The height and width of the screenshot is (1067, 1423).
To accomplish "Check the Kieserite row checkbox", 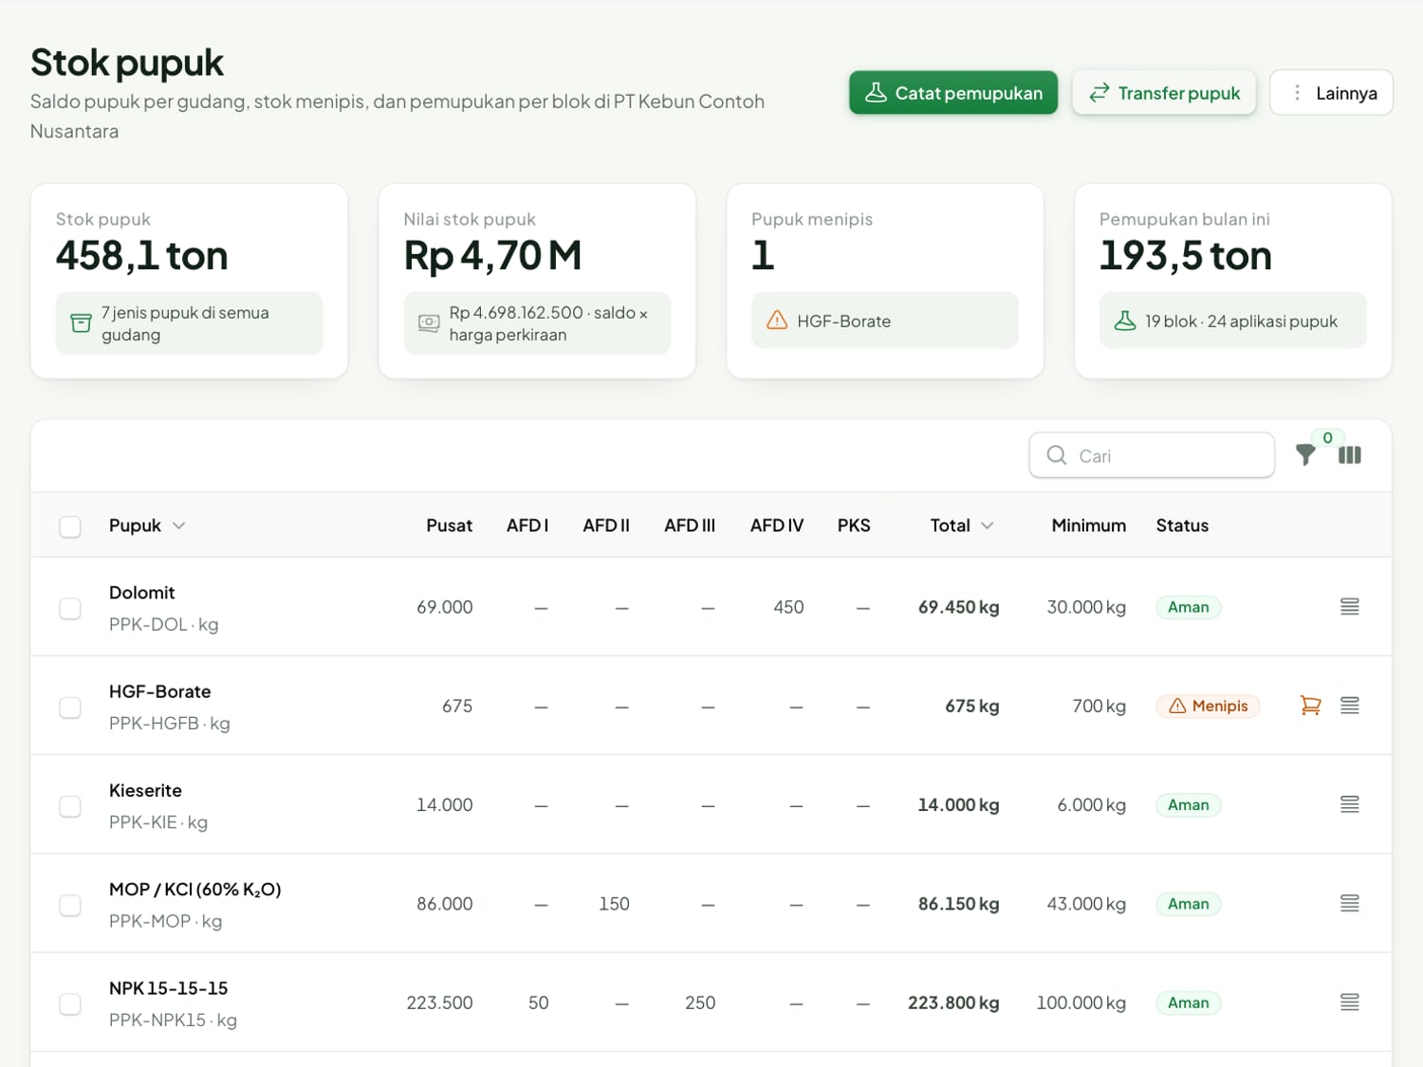I will (70, 806).
